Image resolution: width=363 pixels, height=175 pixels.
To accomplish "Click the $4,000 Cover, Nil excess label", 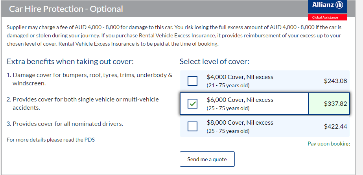I will [x=240, y=77].
